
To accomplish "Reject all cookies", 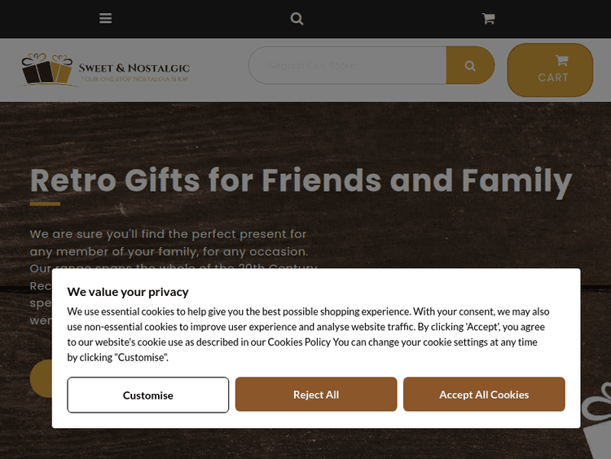I will click(316, 395).
